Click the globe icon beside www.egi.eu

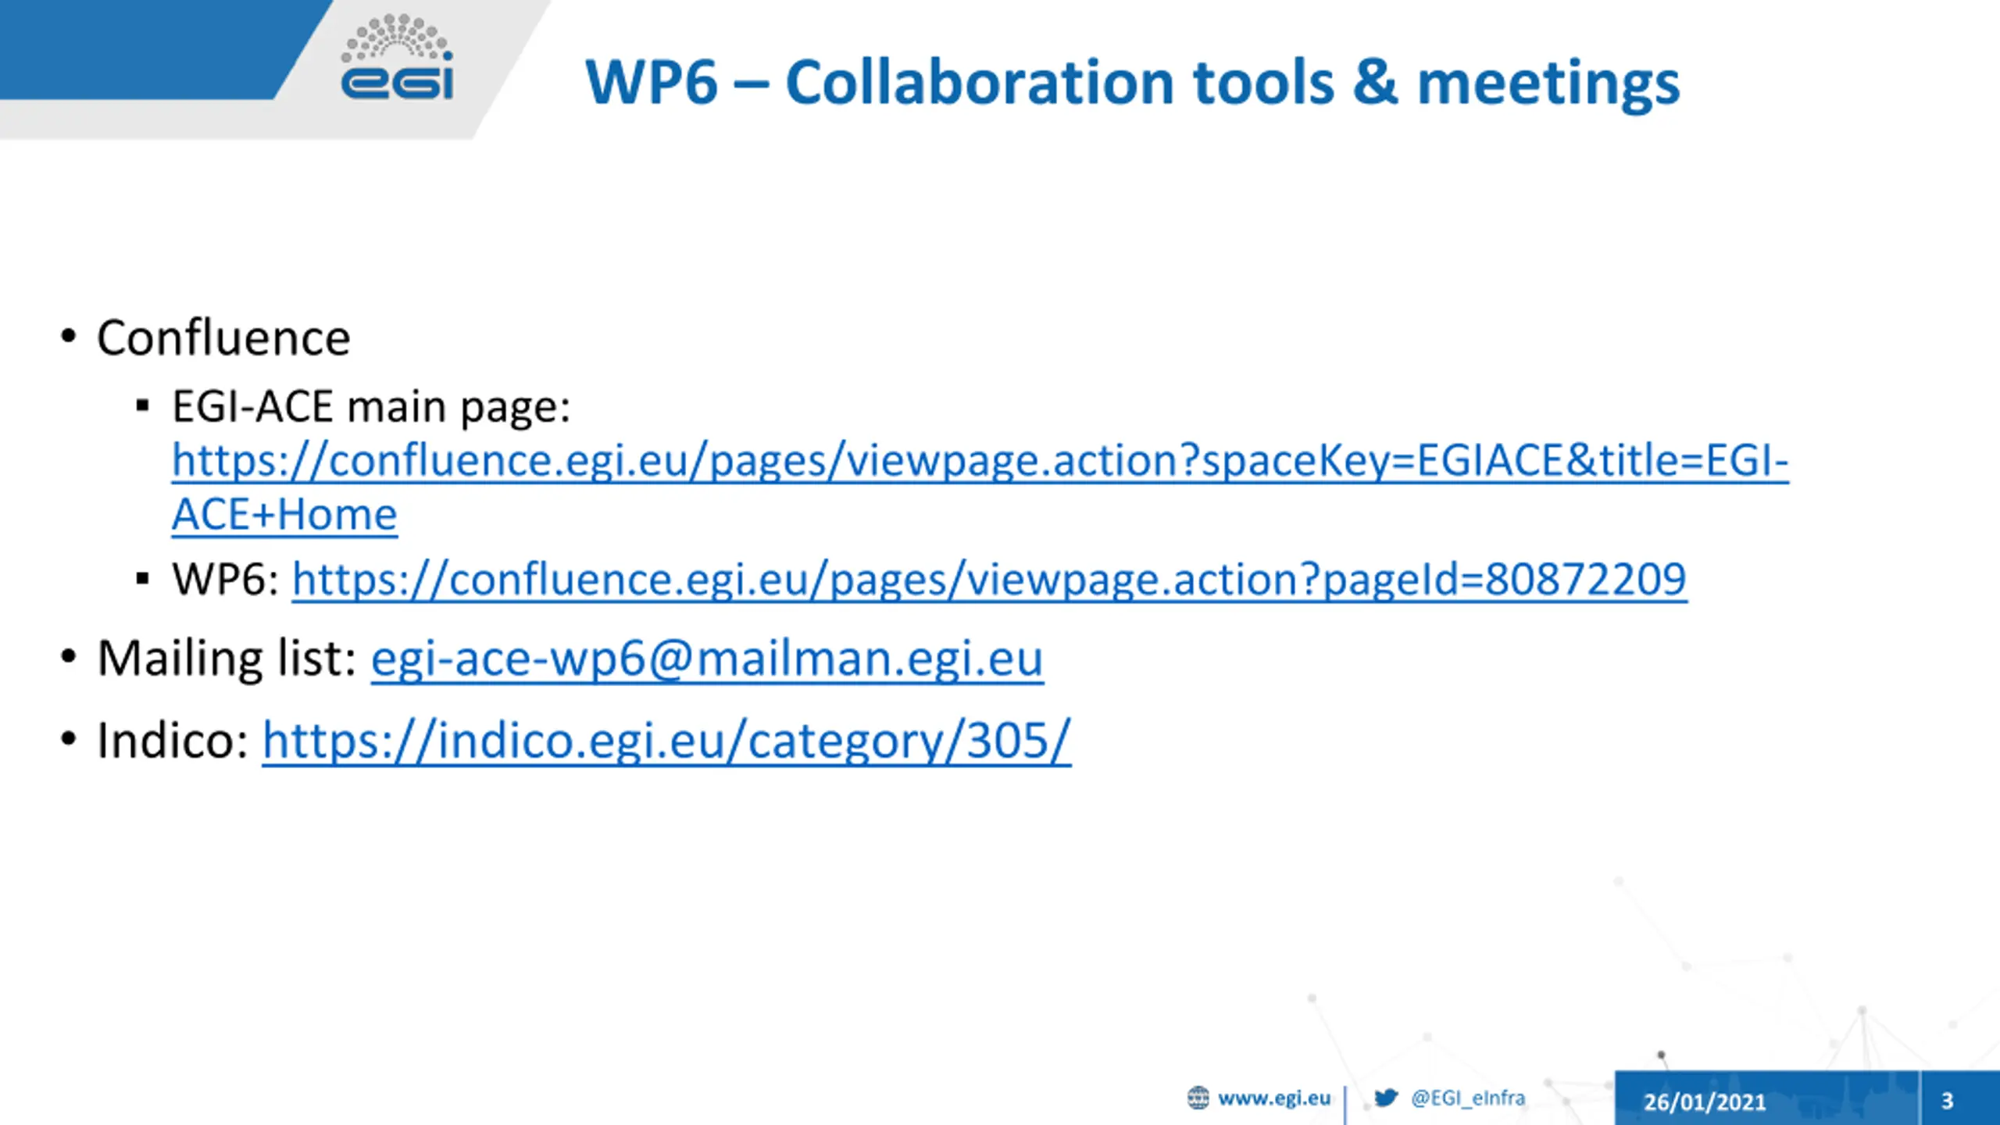coord(1198,1098)
